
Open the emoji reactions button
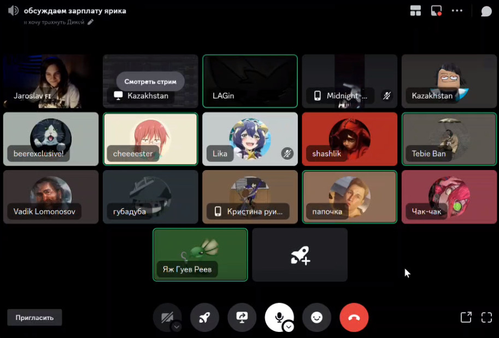point(316,317)
